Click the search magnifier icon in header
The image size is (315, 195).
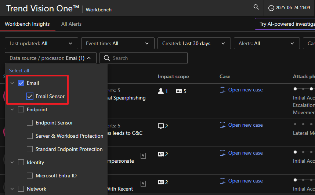[256, 7]
